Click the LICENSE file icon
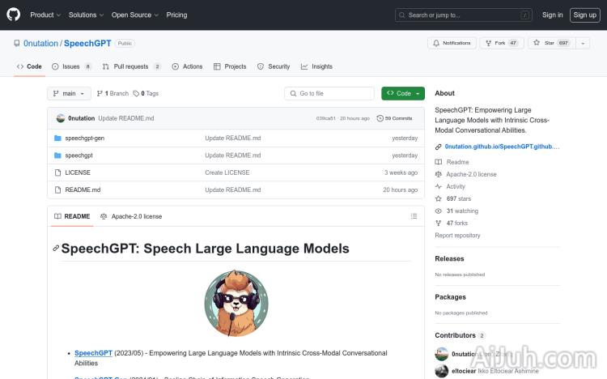Image resolution: width=607 pixels, height=379 pixels. tap(57, 172)
